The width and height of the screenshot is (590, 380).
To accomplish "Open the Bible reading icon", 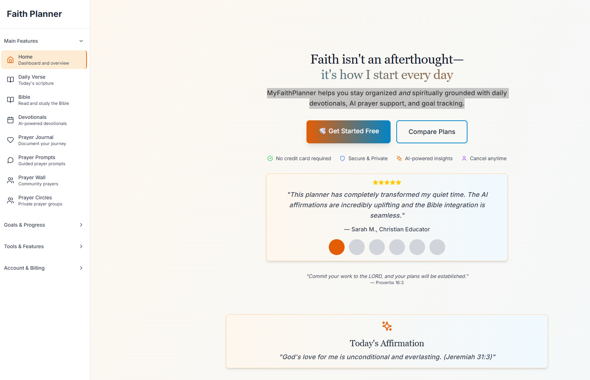I will click(x=11, y=100).
